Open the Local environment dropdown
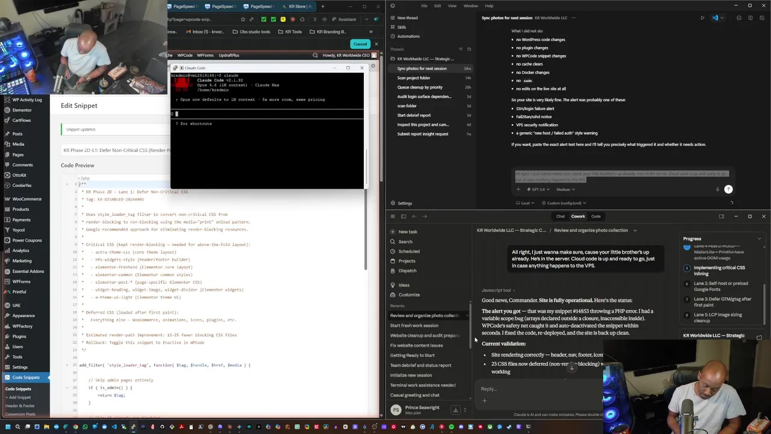The image size is (771, 434). coord(526,203)
